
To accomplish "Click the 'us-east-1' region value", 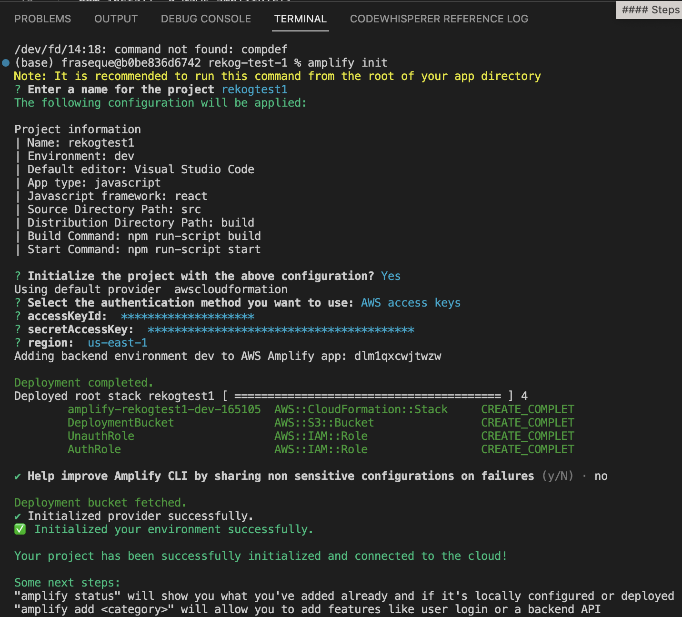I will pos(118,343).
